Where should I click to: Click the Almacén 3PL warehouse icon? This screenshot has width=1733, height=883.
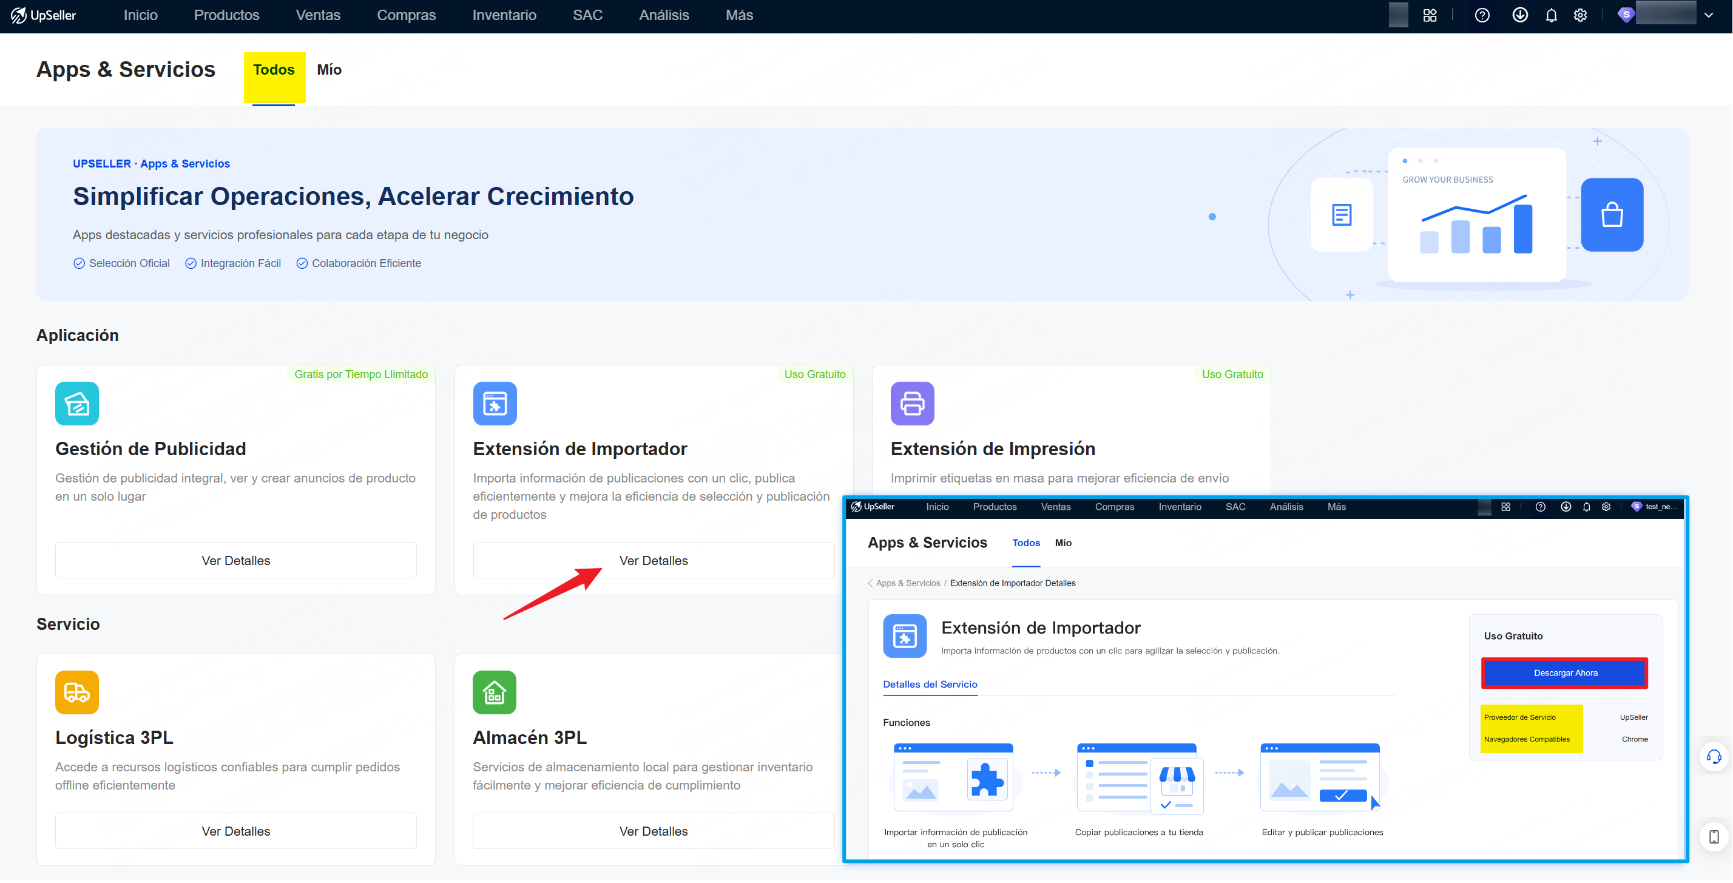tap(495, 692)
